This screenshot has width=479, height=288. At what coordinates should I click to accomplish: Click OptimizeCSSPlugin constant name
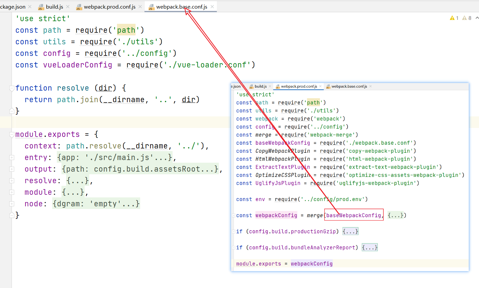tap(283, 175)
